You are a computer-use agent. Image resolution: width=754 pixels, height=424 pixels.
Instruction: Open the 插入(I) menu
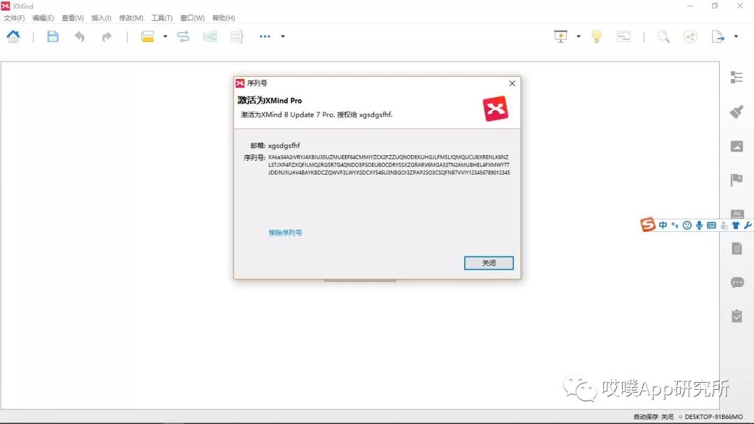click(101, 17)
